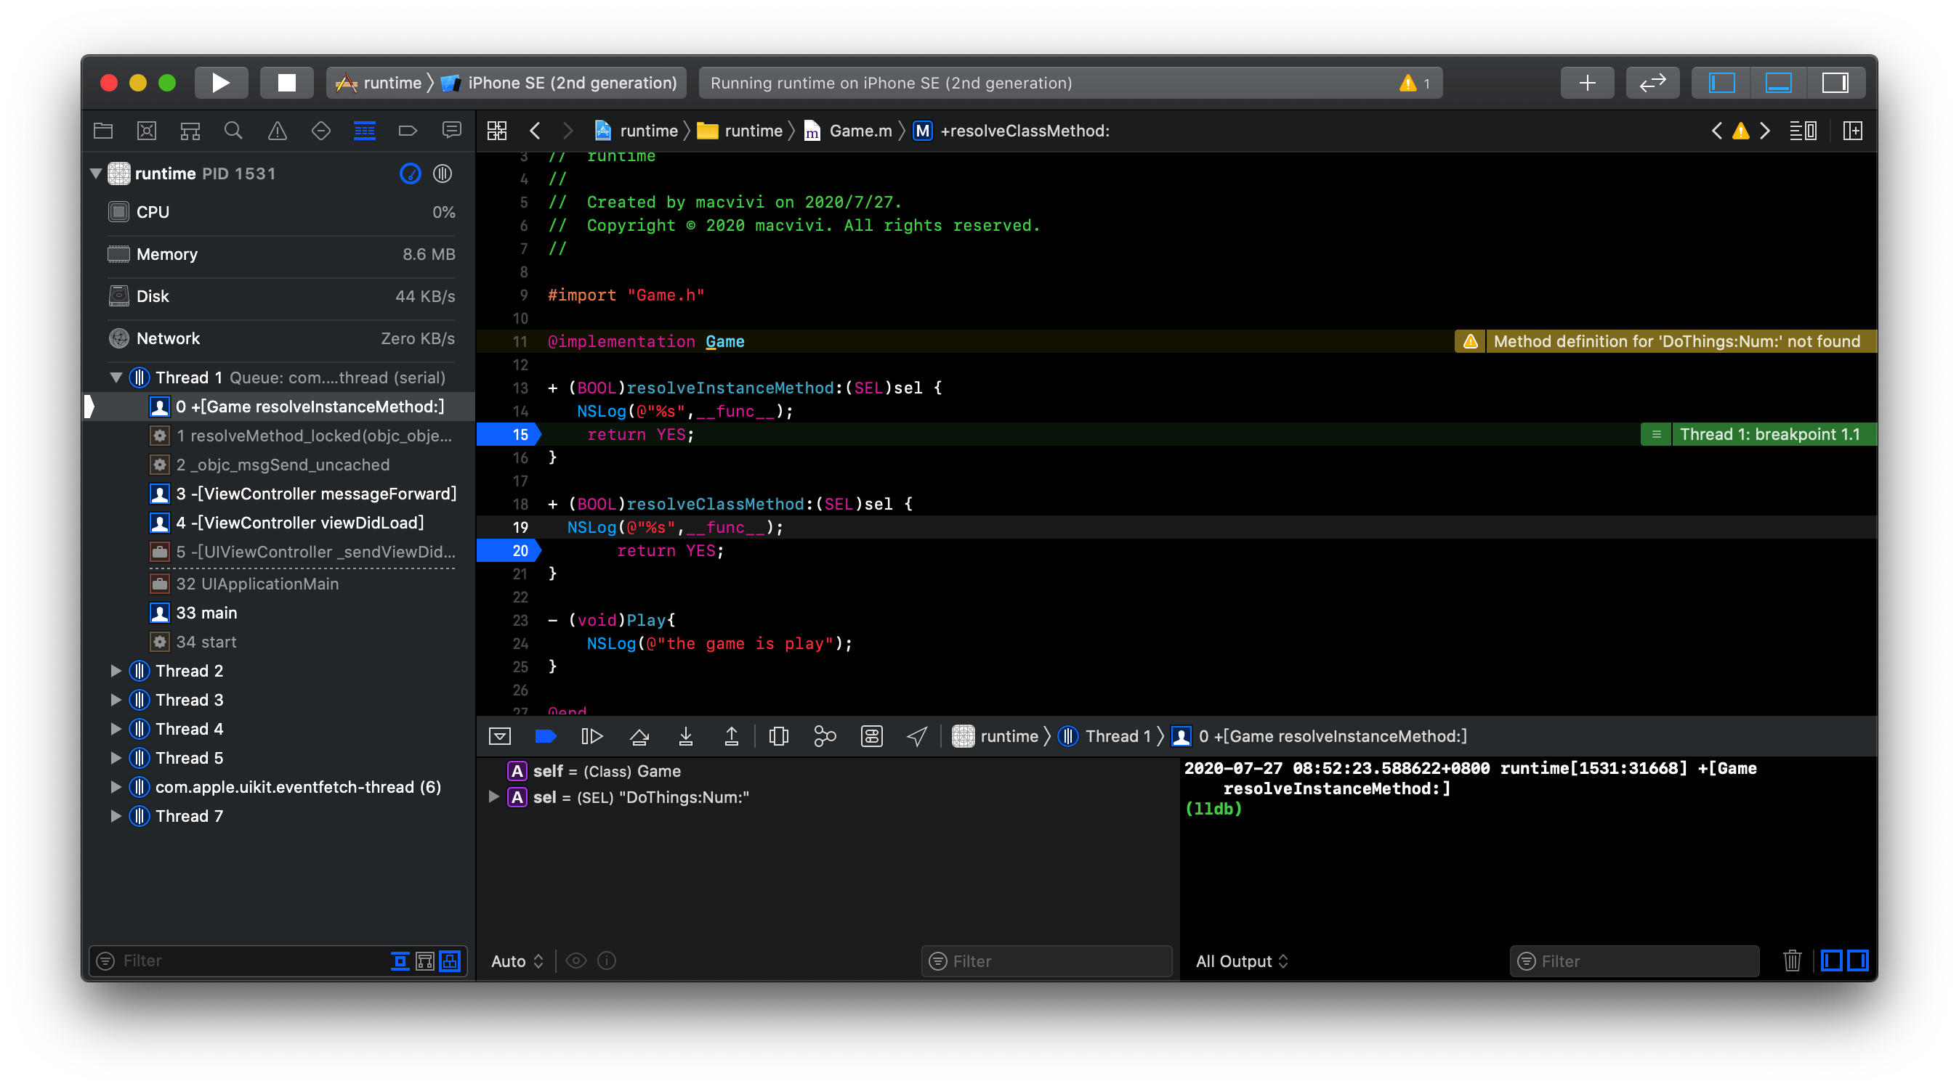
Task: Collapse Thread 1 disclosure triangle
Action: pyautogui.click(x=116, y=378)
